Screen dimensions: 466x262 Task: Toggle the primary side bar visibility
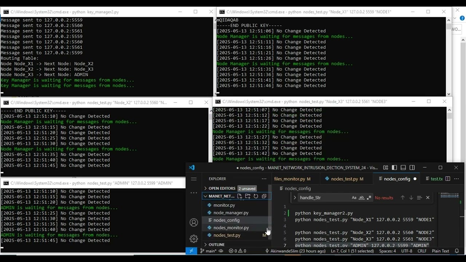[394, 168]
